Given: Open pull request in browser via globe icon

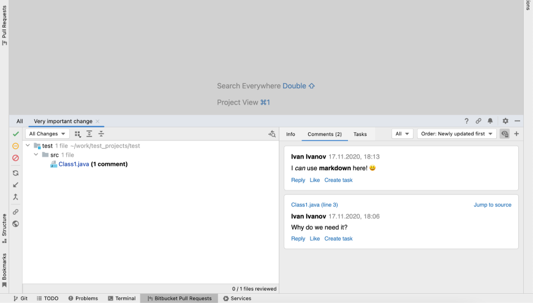Looking at the screenshot, I should coord(16,223).
